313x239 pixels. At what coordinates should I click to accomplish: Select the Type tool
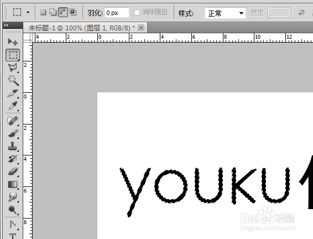pyautogui.click(x=13, y=236)
